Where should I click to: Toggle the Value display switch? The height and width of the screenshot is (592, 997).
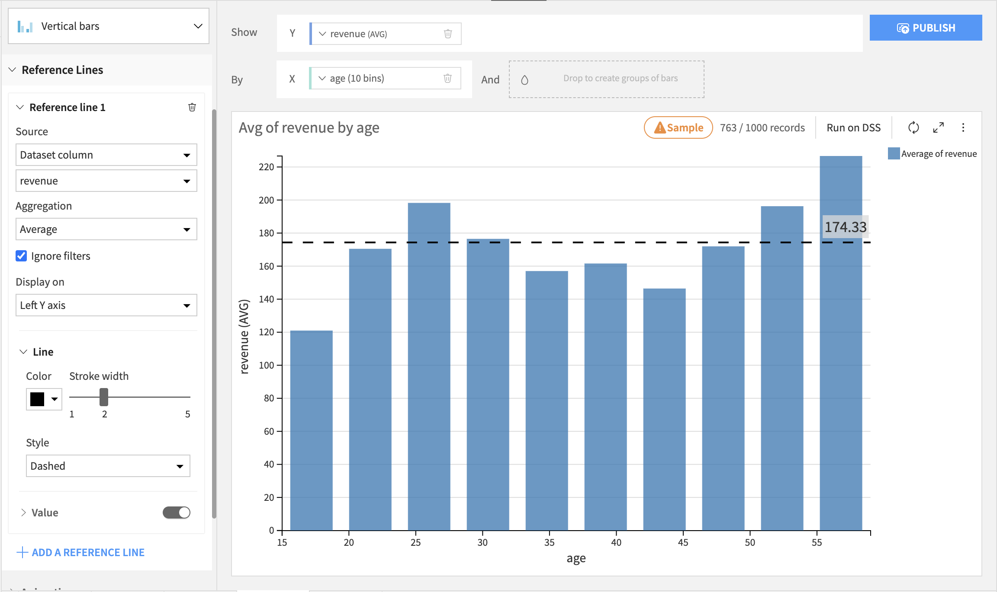pyautogui.click(x=177, y=512)
